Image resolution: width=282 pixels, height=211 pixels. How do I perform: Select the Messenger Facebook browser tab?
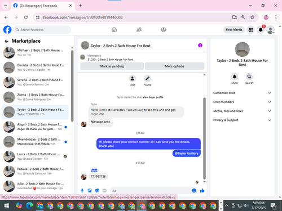coord(42,6)
